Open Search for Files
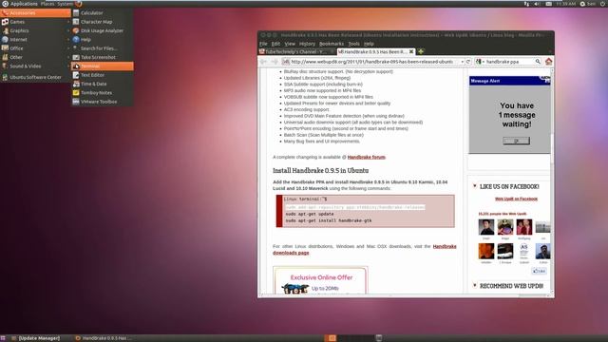Image resolution: width=608 pixels, height=342 pixels. 103,48
